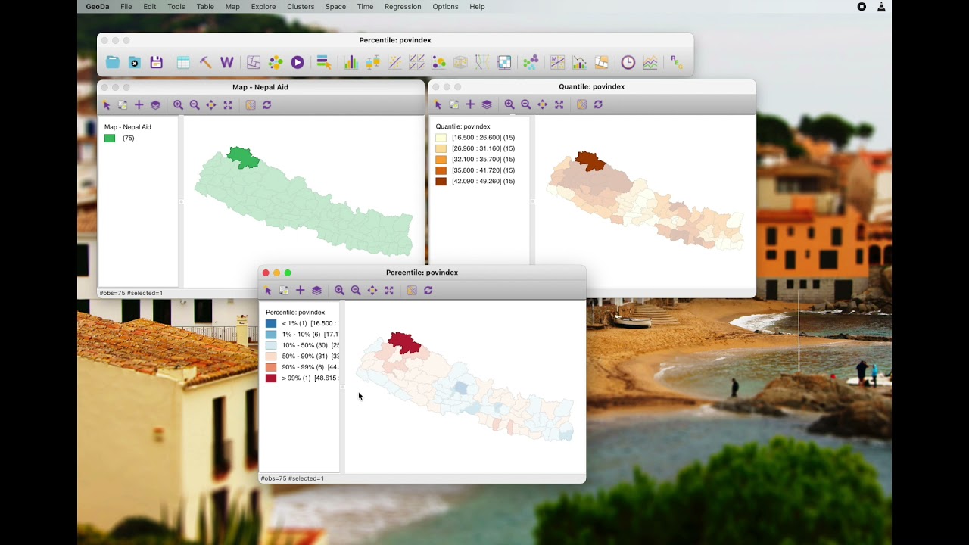Add layer in front Percentile: povindex window
The image size is (969, 545).
click(x=301, y=291)
